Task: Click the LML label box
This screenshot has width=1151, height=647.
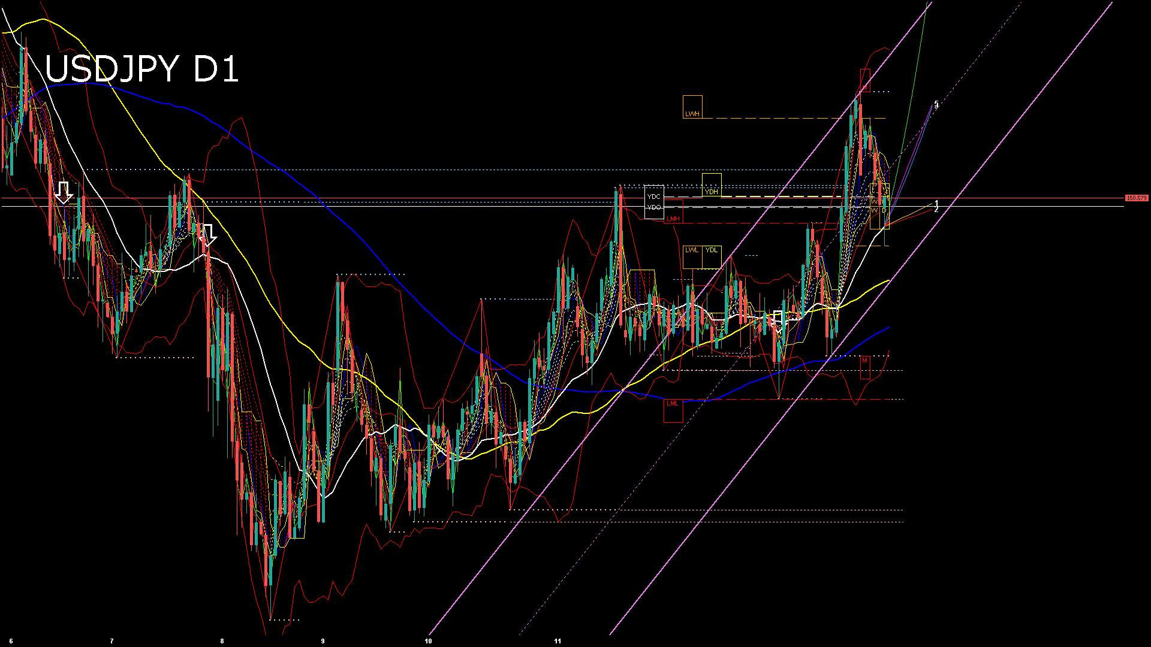Action: (673, 410)
